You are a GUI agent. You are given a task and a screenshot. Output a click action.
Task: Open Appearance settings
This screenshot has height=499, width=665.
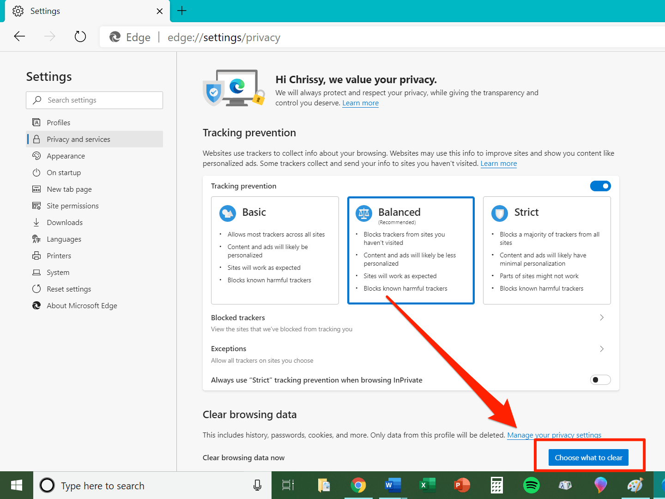point(95,156)
